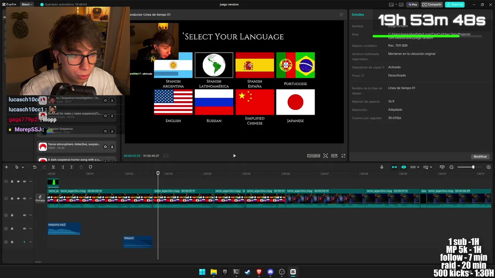The image size is (495, 278).
Task: Select the Teleport audio clip
Action: coord(138,242)
